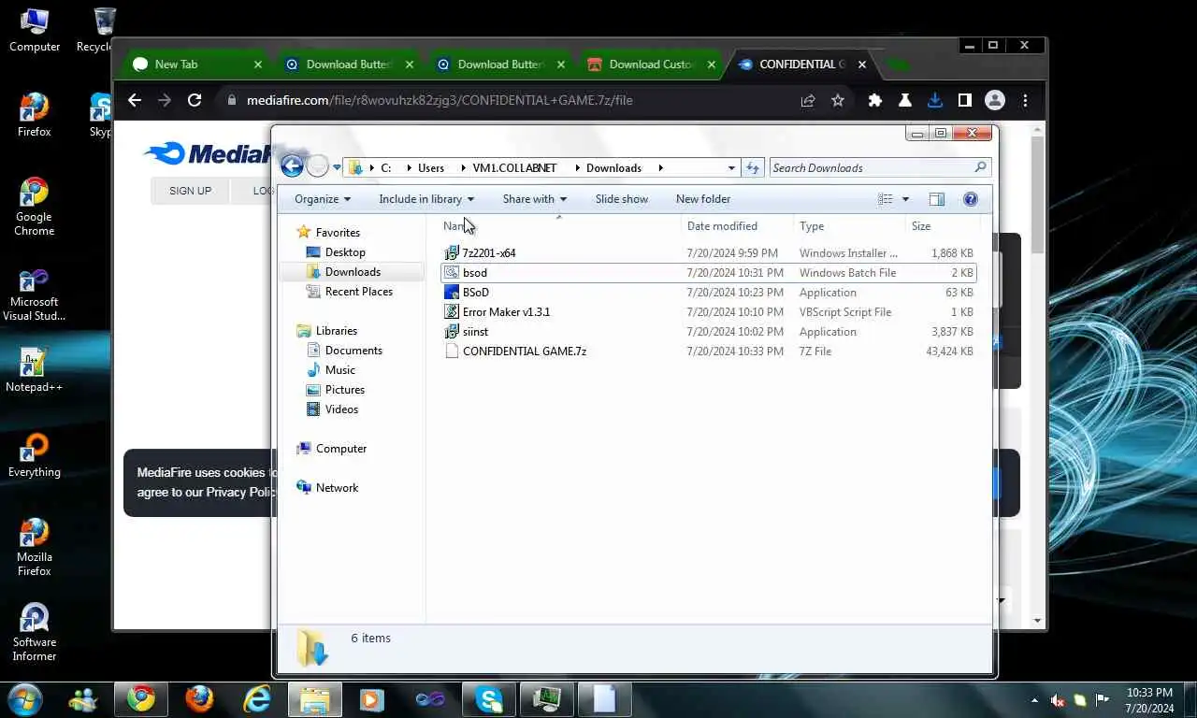Open Everything desktop shortcut
Viewport: 1197px width, 718px height.
34,455
